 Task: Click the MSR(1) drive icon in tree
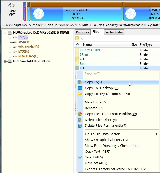pos(15,42)
